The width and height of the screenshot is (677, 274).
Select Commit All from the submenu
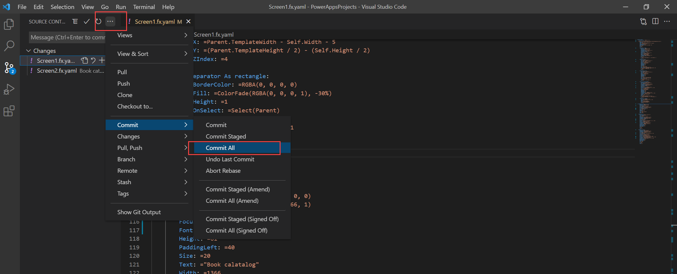(220, 148)
